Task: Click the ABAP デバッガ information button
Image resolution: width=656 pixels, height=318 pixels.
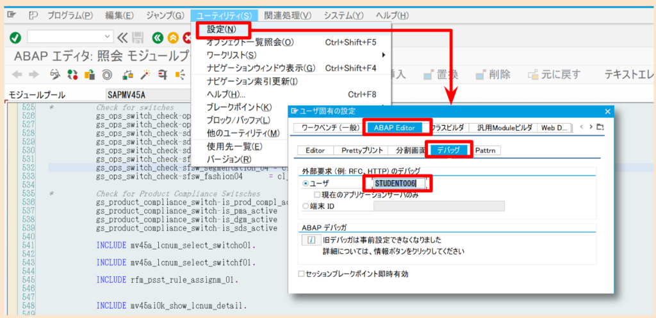Action: click(311, 240)
